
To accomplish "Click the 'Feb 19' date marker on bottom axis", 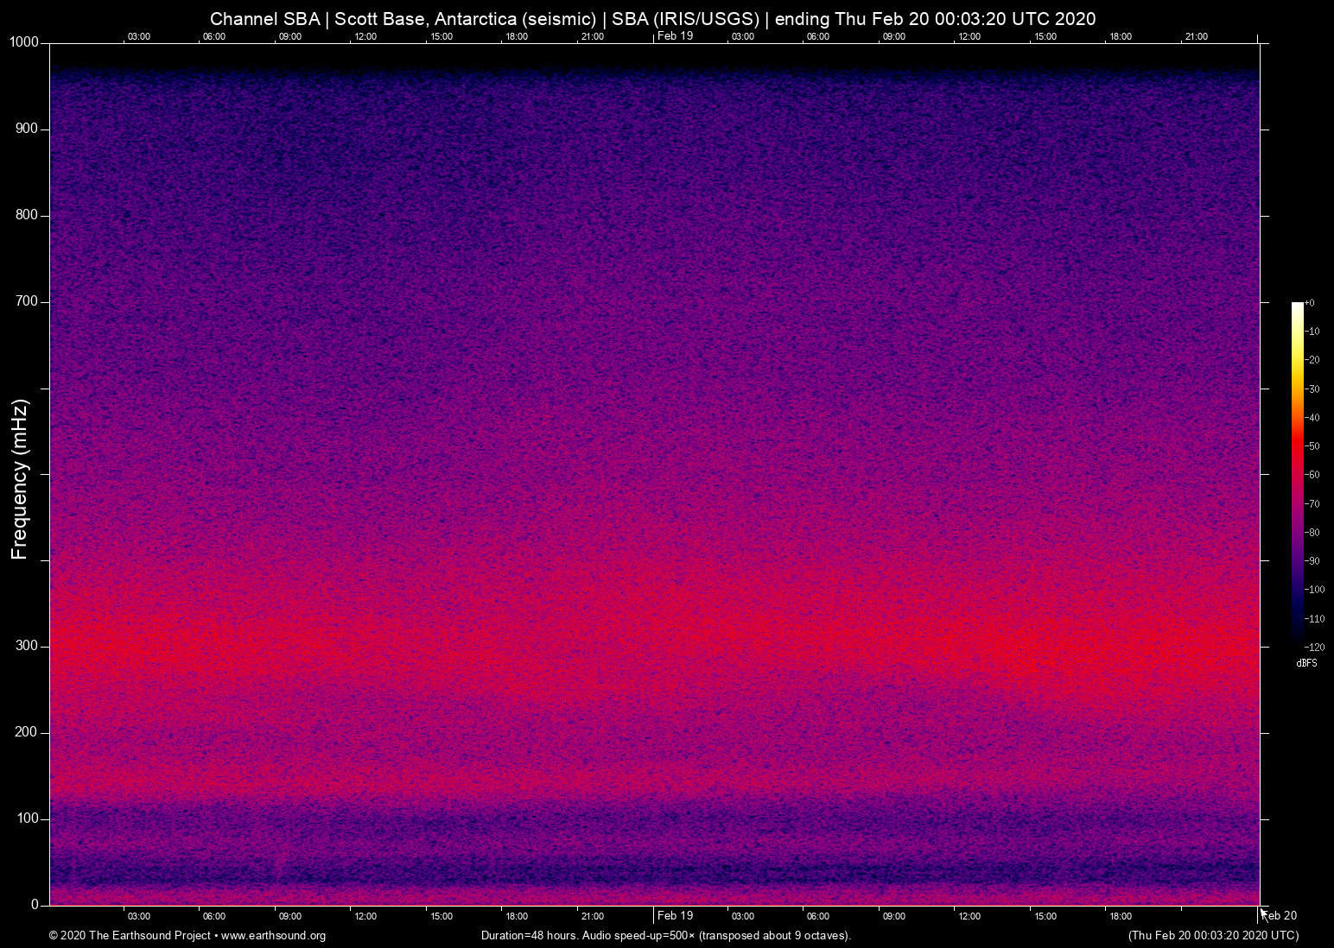I will pyautogui.click(x=675, y=915).
